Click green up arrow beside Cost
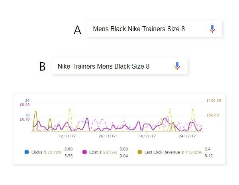This screenshot has width=239, height=185. 100,152
